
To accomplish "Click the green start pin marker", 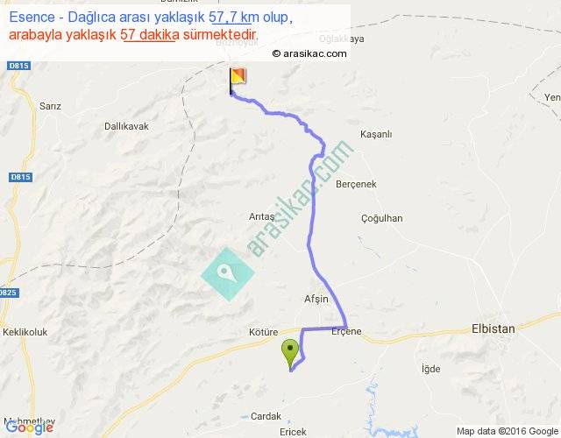I will 290,355.
